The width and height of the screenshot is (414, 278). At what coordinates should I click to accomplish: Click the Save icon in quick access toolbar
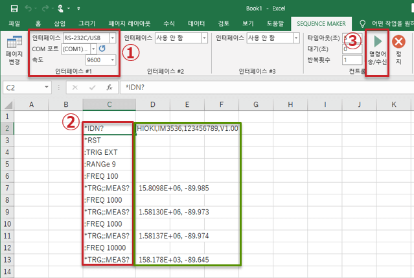point(14,8)
